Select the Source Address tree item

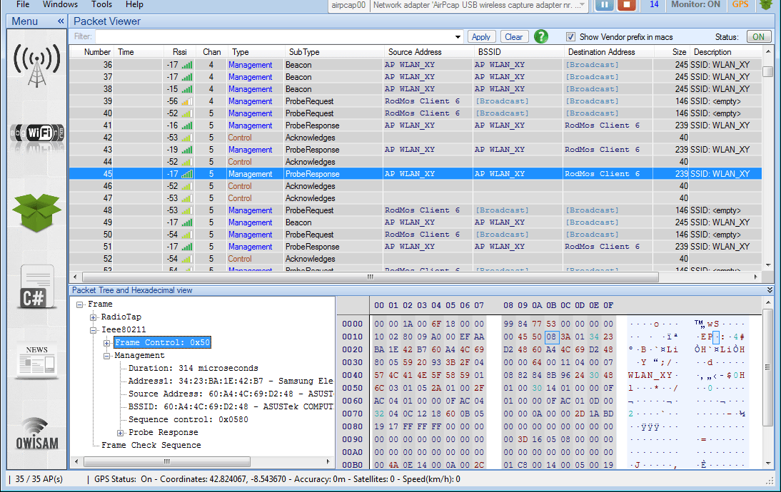click(231, 394)
